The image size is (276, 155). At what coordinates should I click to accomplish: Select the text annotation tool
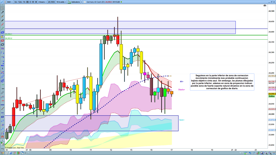pos(2,69)
